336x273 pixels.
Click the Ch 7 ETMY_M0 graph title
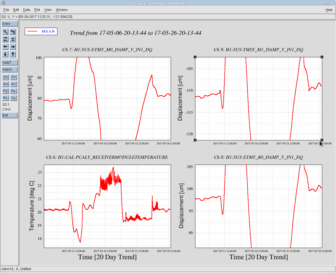click(107, 50)
